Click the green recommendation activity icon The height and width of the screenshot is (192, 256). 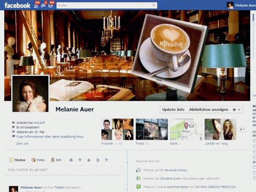coord(138,186)
